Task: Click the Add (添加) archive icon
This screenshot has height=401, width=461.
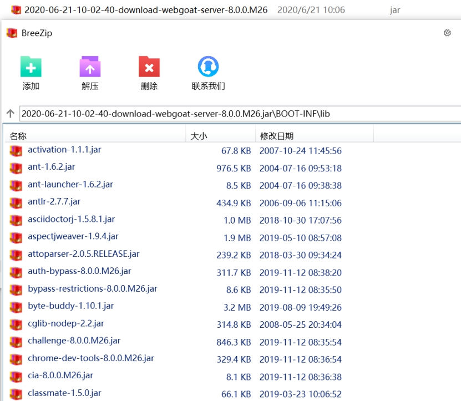Action: pyautogui.click(x=31, y=67)
